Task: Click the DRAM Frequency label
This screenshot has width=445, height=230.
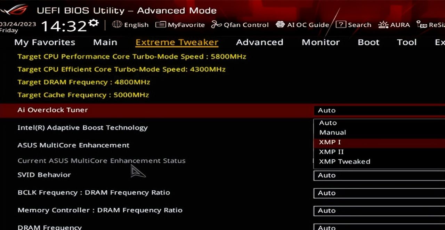Action: [49, 227]
